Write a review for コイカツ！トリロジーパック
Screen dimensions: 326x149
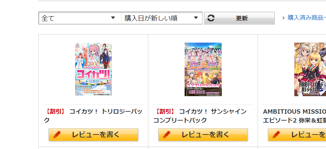pos(93,135)
